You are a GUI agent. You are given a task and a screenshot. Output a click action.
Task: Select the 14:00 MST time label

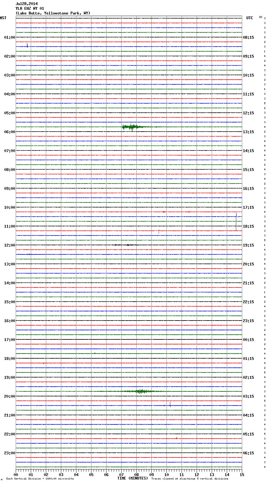click(10, 283)
